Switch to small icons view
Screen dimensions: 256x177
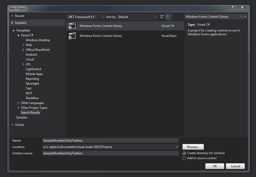[x=162, y=17]
